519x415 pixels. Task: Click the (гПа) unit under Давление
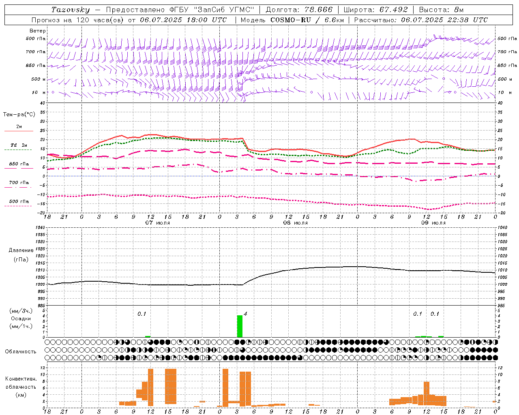tap(21, 259)
